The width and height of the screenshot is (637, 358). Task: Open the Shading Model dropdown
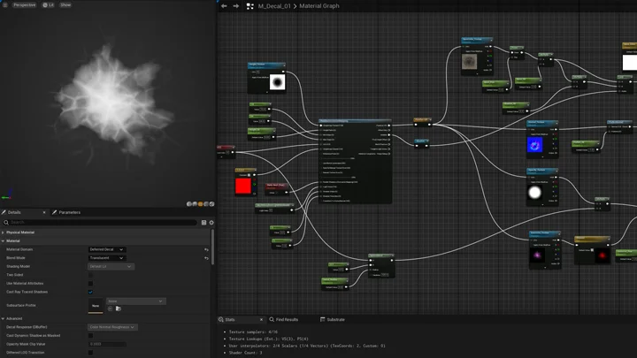pyautogui.click(x=111, y=267)
